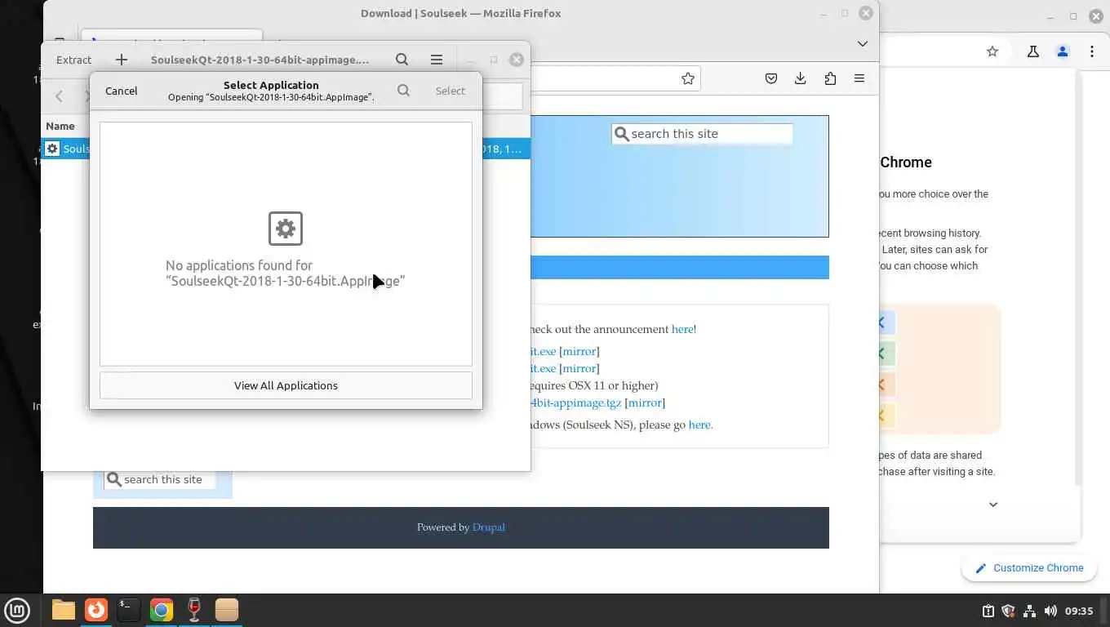
Task: Open the Chrome three-dot menu
Action: click(x=1092, y=51)
